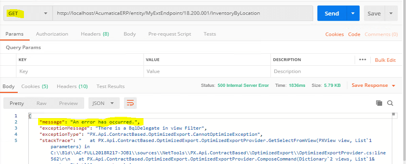
Task: Click the request URL field
Action: coord(183,13)
